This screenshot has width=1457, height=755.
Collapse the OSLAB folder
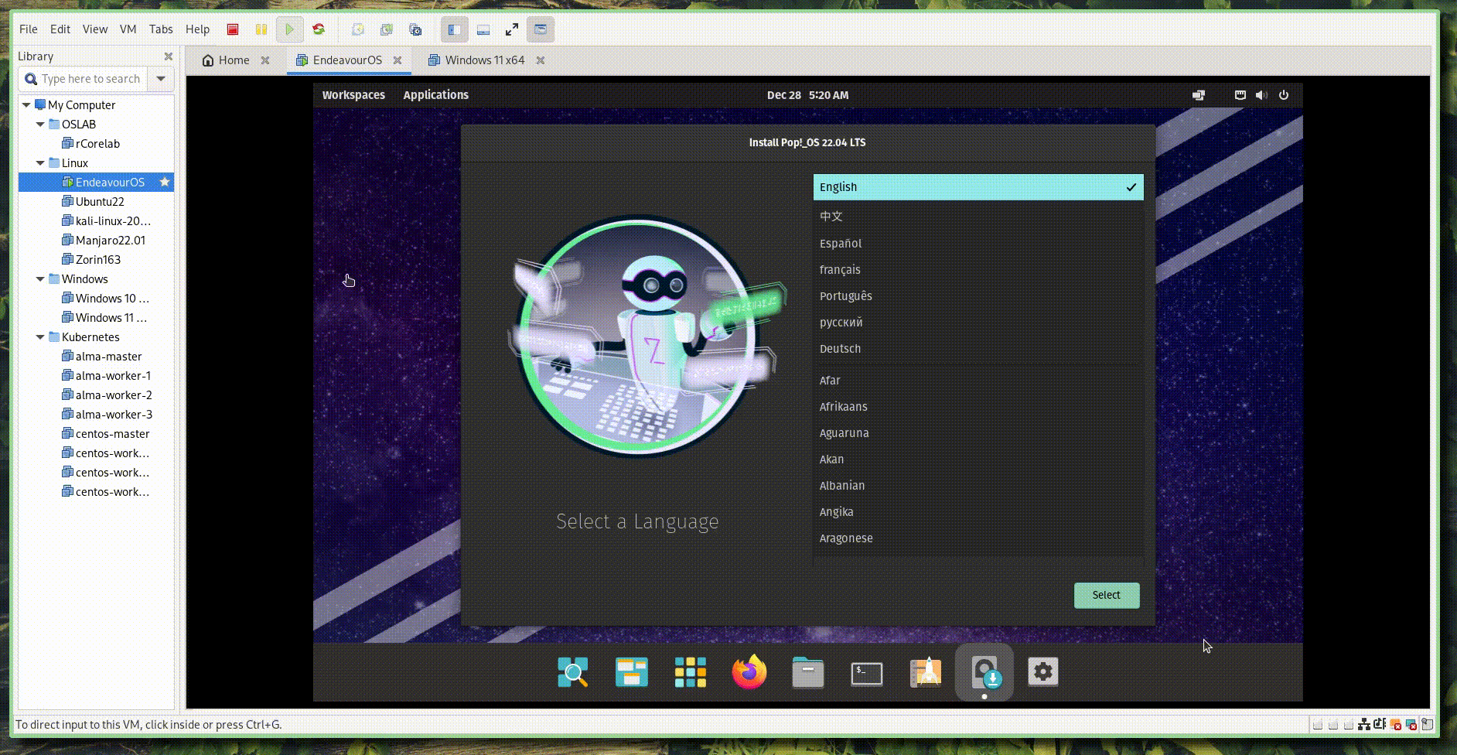40,124
